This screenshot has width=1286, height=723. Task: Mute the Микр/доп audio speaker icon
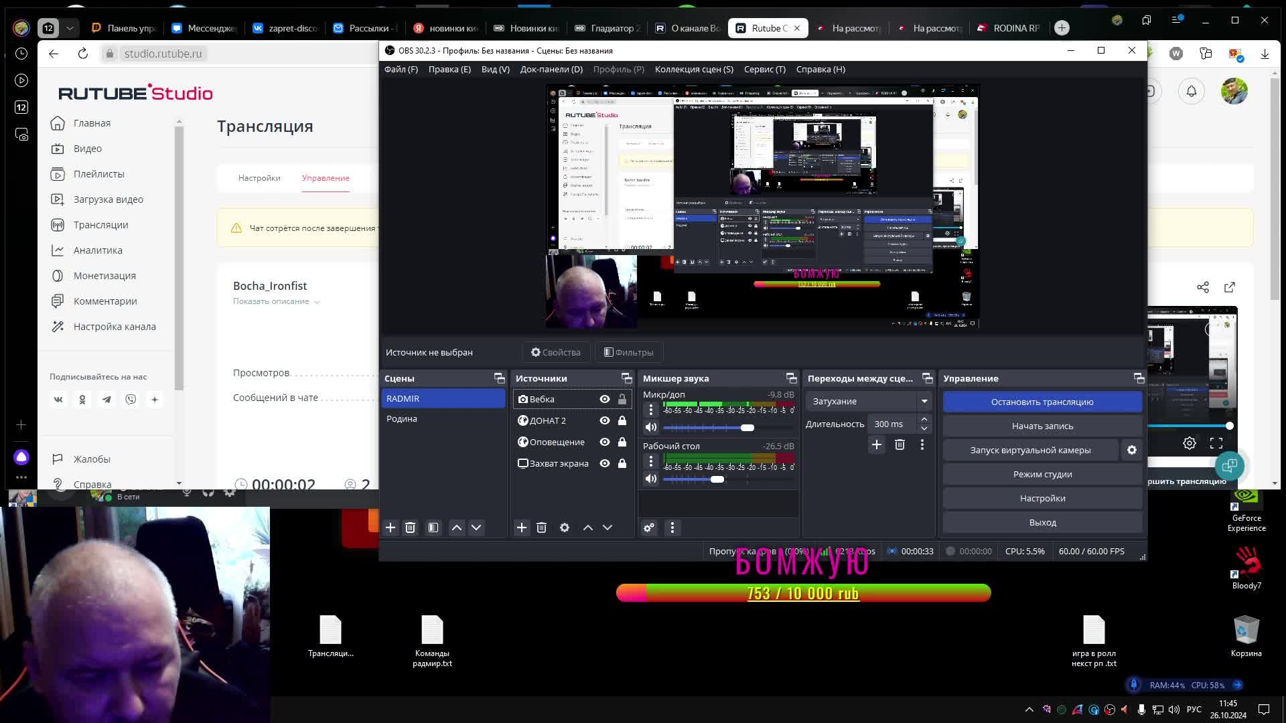(x=650, y=427)
